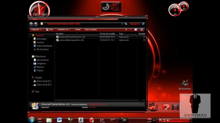Click the CPU meter gadget
Screen dimensions: 220x123
pyautogui.click(x=175, y=10)
